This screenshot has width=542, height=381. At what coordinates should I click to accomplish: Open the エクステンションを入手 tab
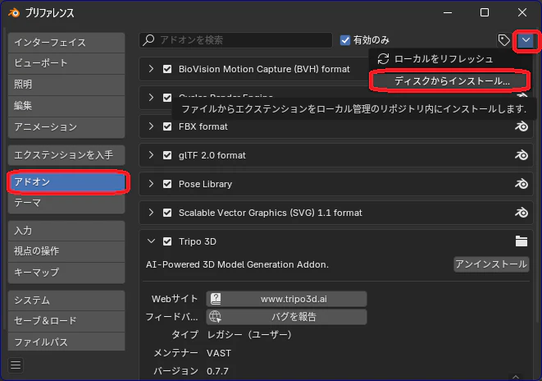click(x=66, y=155)
